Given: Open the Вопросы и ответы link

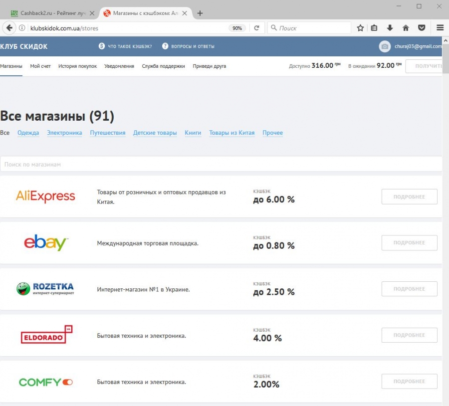Looking at the screenshot, I should [x=193, y=46].
